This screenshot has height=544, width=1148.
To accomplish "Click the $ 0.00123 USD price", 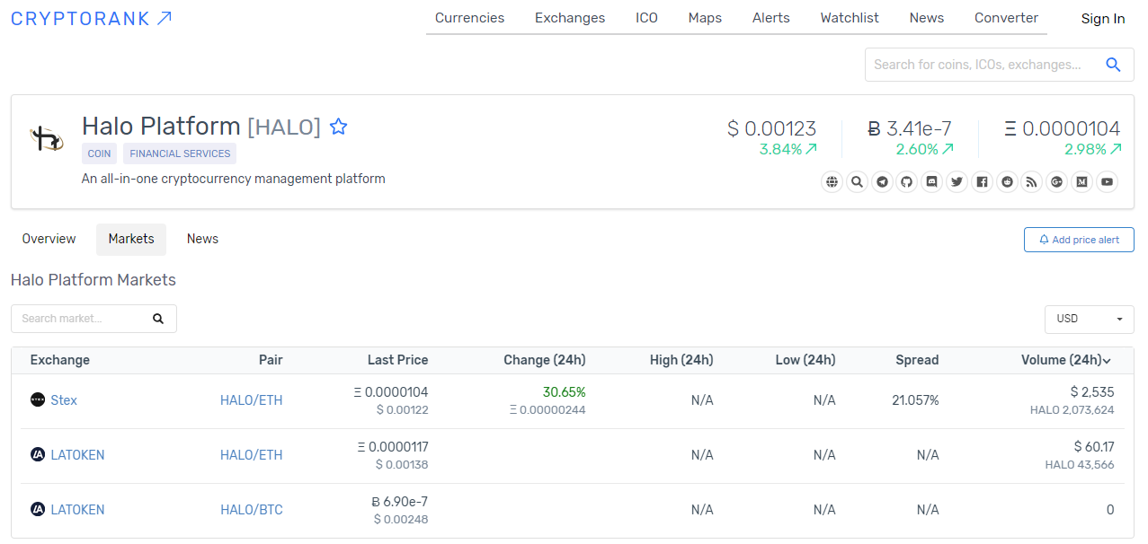I will pos(771,128).
